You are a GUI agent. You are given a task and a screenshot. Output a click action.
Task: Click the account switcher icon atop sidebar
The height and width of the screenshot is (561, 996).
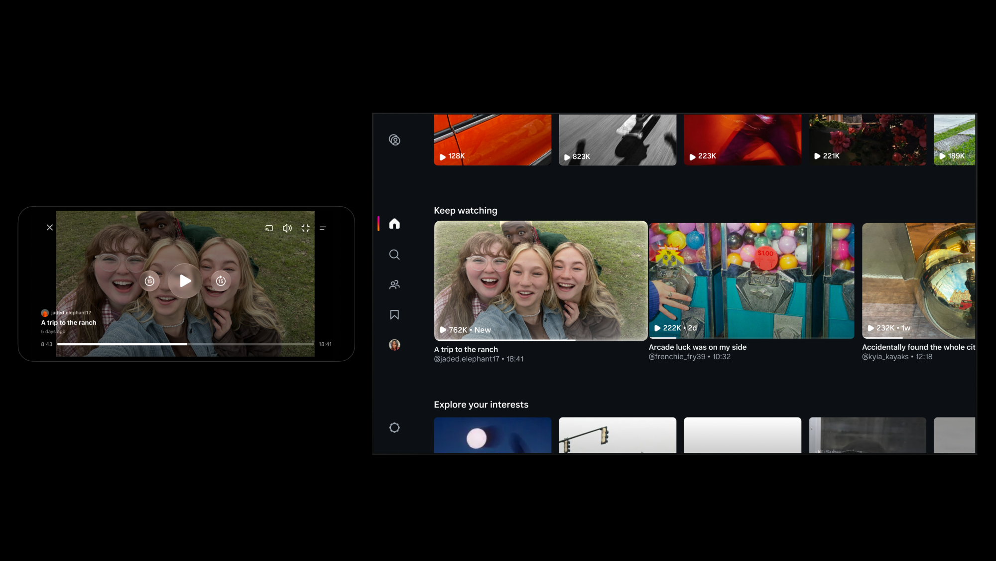(x=394, y=140)
